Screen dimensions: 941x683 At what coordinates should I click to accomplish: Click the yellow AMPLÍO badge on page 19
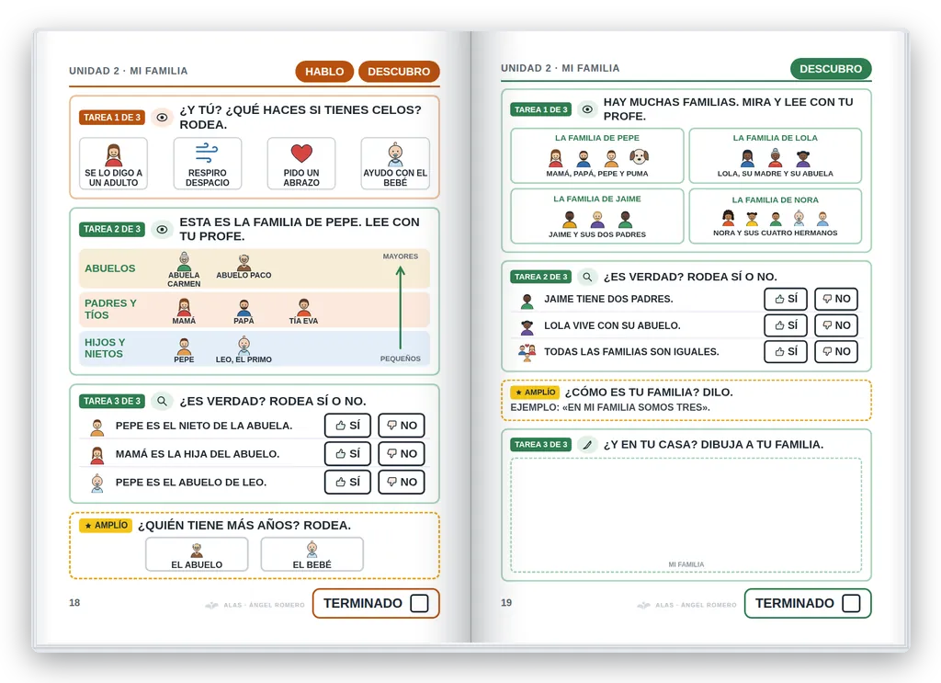(x=535, y=392)
